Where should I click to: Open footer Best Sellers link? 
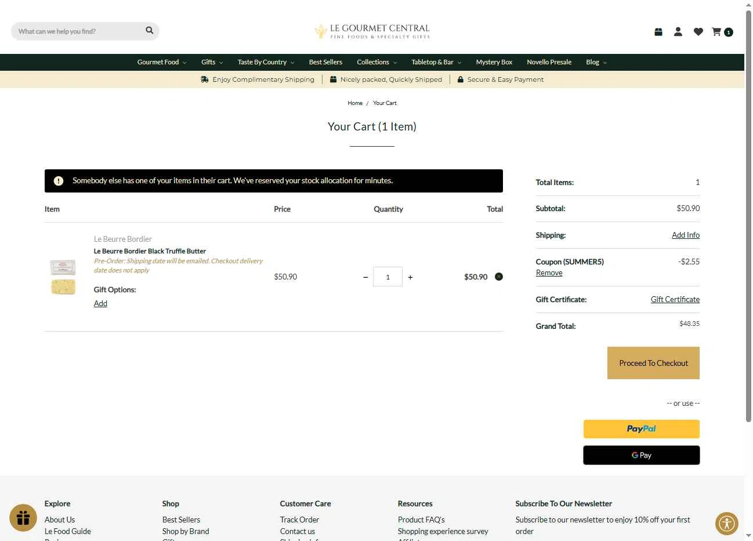[x=181, y=520]
